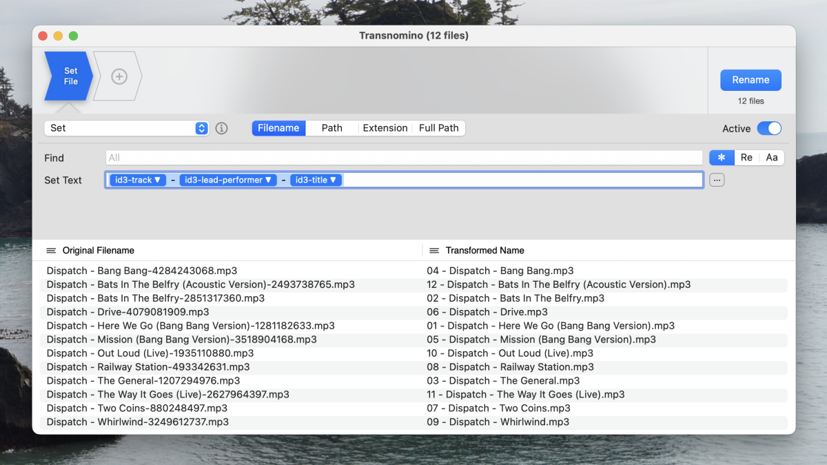Switch to the Extension tab
The width and height of the screenshot is (827, 465).
385,128
